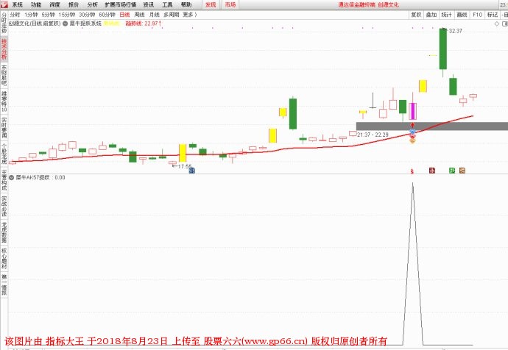Image resolution: width=508 pixels, height=350 pixels.
Task: Switch to the 1分钟 period tab
Action: (x=31, y=15)
